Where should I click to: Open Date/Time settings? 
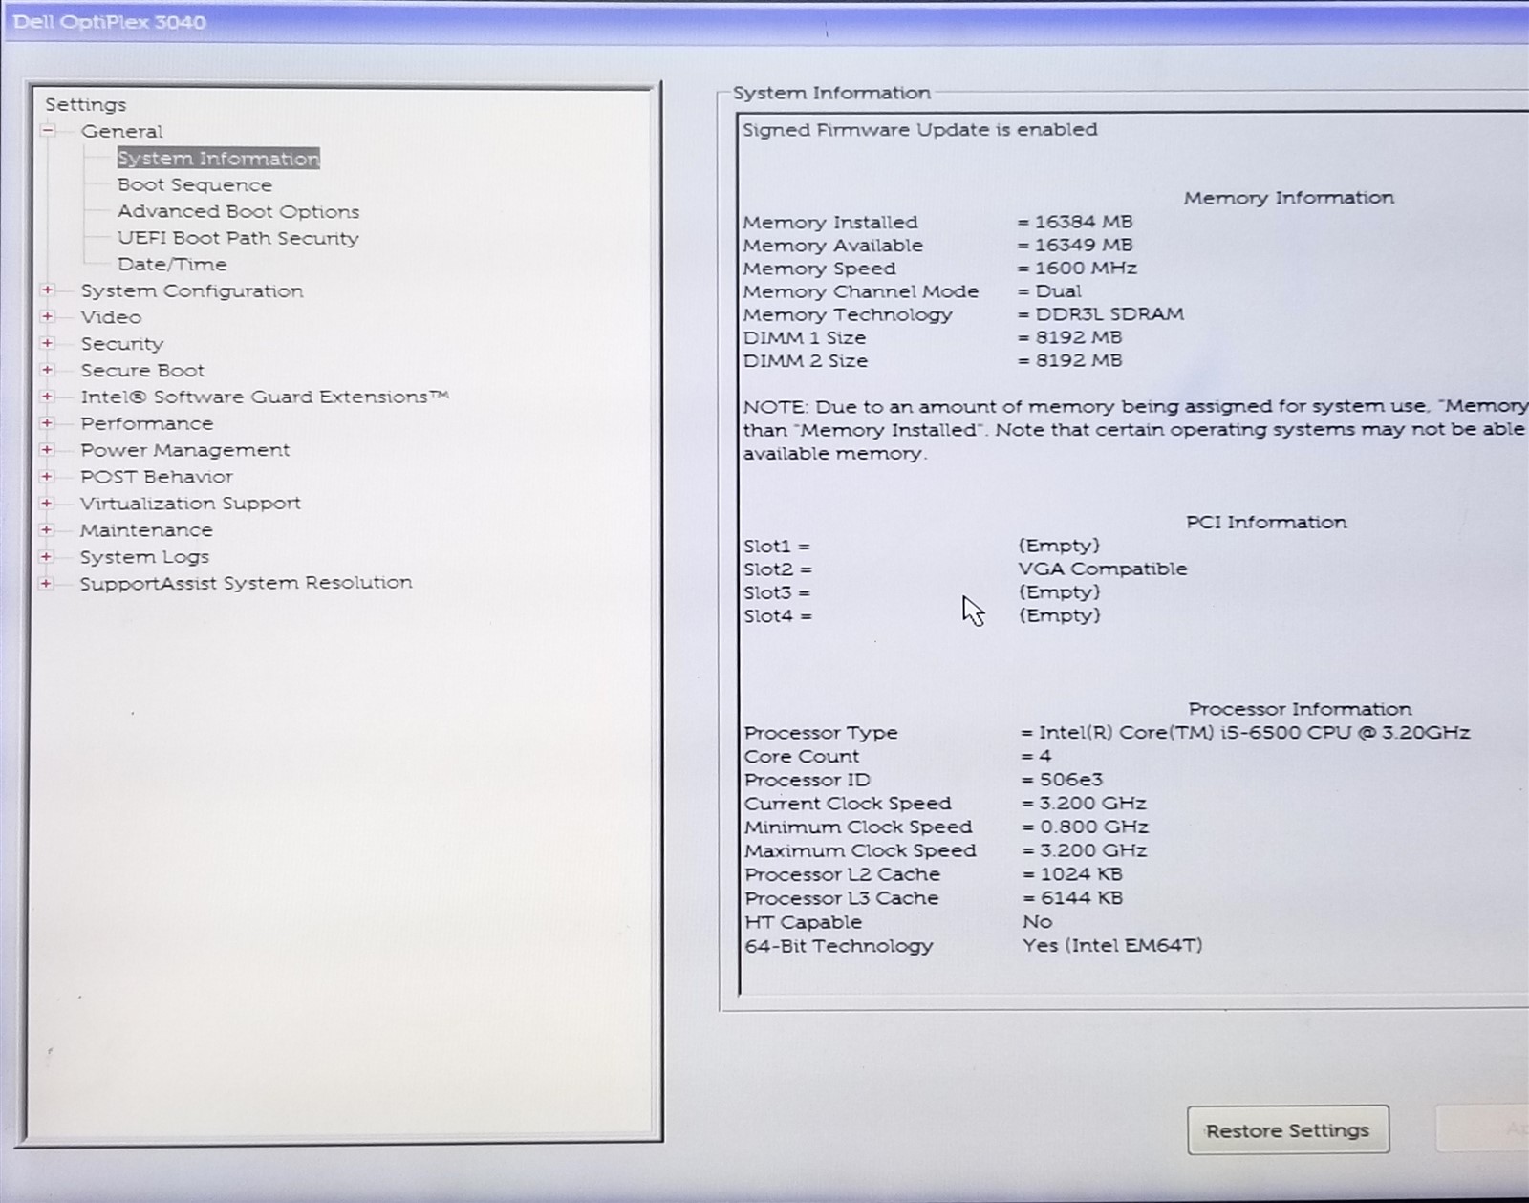tap(172, 264)
